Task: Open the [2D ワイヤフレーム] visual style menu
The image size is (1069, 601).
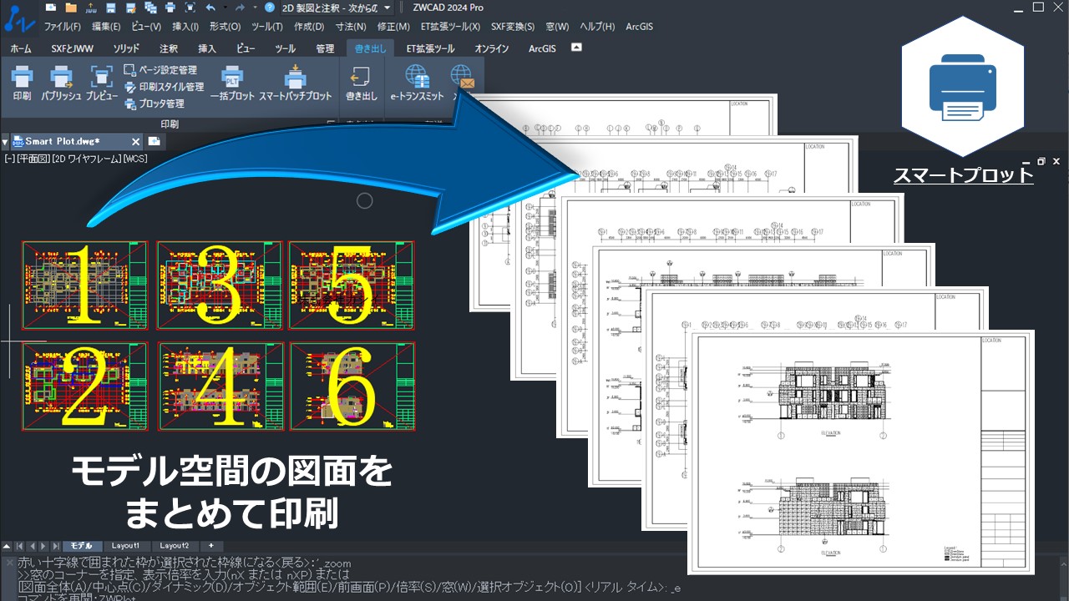Action: point(87,159)
